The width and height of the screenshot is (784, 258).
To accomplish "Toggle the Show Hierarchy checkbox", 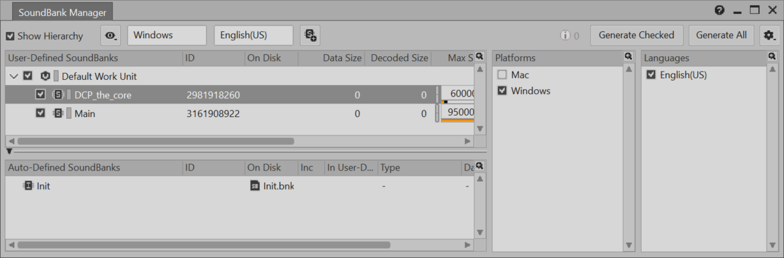I will click(10, 36).
